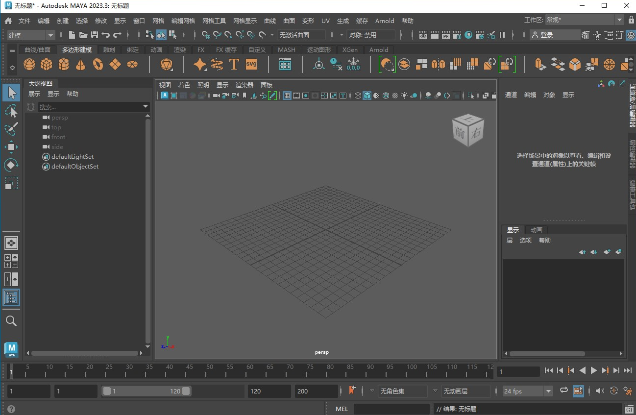Image resolution: width=636 pixels, height=415 pixels.
Task: Toggle the outliner panel layout button
Action: coord(11,297)
